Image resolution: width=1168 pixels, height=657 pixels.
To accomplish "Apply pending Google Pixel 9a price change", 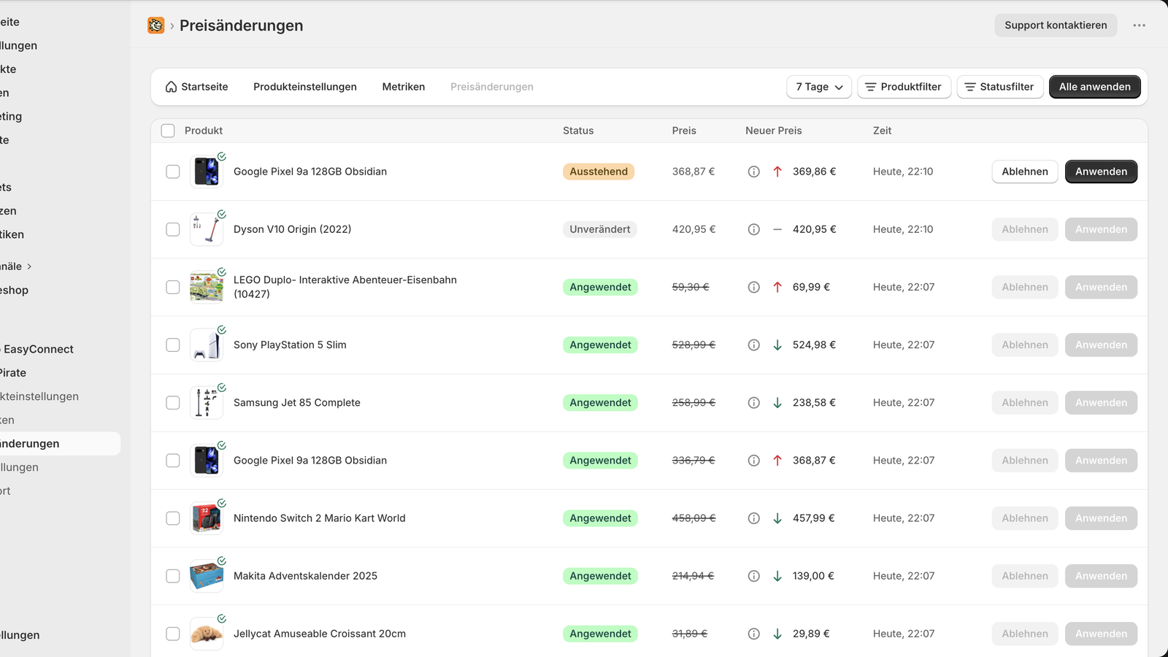I will coord(1101,172).
